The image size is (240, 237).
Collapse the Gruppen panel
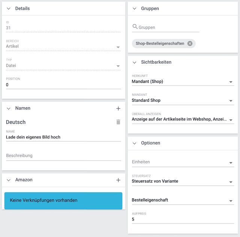click(x=134, y=9)
